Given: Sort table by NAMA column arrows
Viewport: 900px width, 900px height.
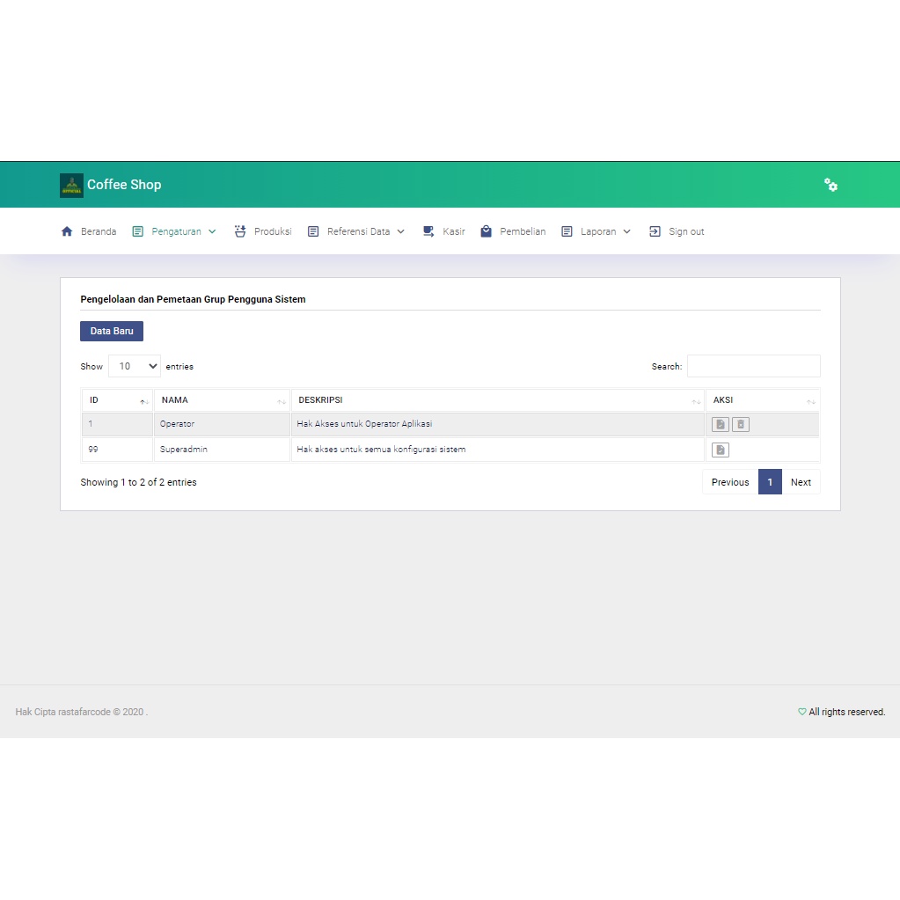Looking at the screenshot, I should click(x=282, y=401).
